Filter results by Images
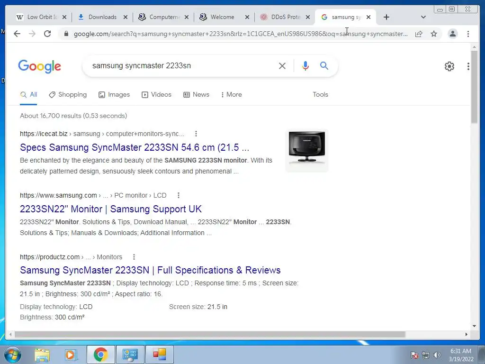This screenshot has width=485, height=364. 114,95
